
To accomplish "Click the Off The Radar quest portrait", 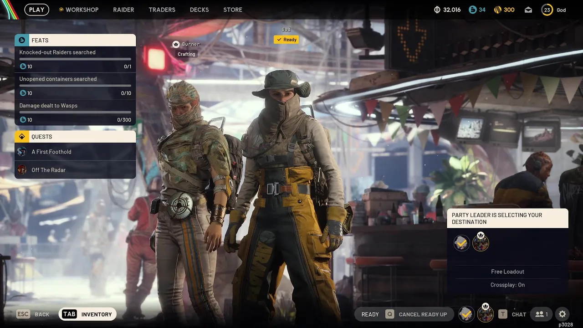I will (x=22, y=170).
